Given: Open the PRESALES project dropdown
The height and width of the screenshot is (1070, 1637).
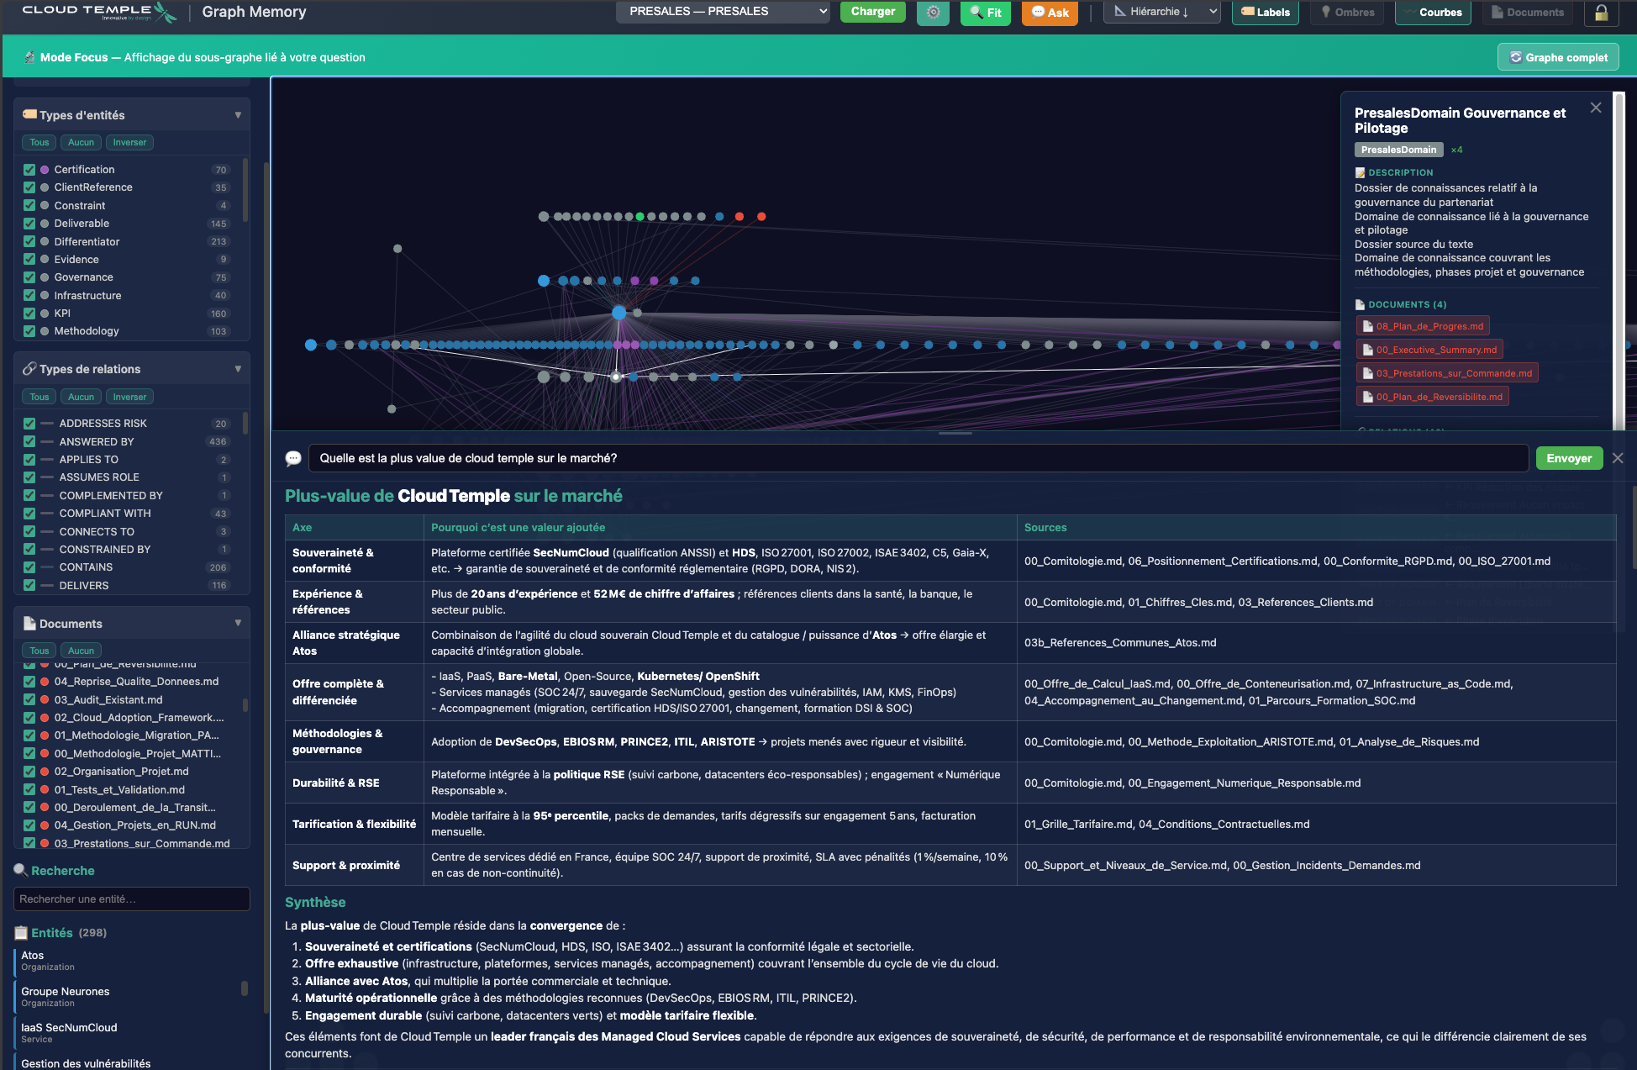Looking at the screenshot, I should coord(723,12).
